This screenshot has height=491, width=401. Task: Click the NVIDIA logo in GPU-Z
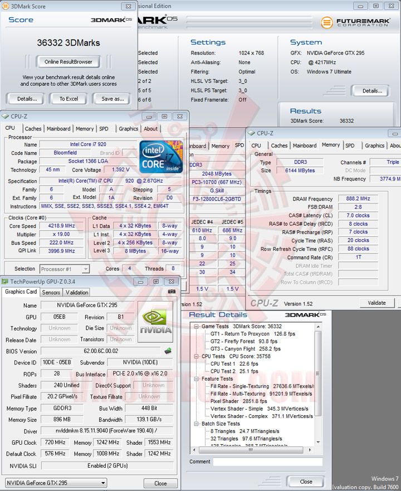click(x=155, y=322)
